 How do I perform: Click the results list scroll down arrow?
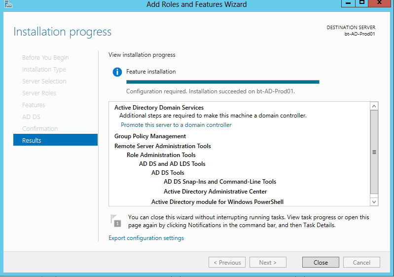click(x=374, y=202)
